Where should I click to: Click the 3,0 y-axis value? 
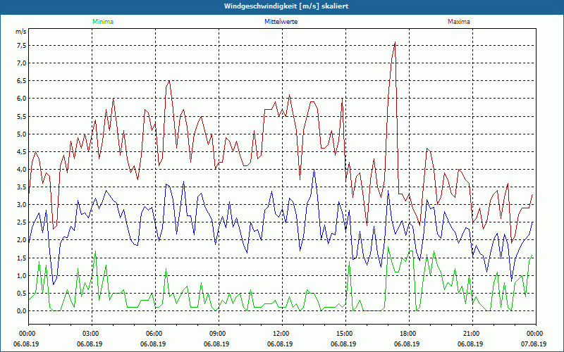21,205
